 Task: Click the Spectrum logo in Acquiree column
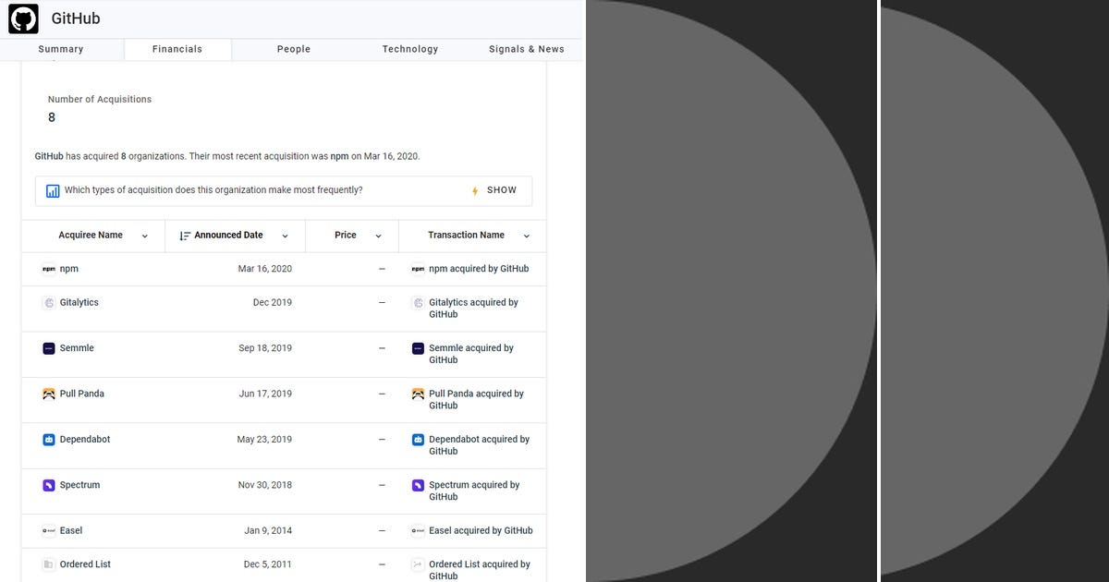pos(49,485)
